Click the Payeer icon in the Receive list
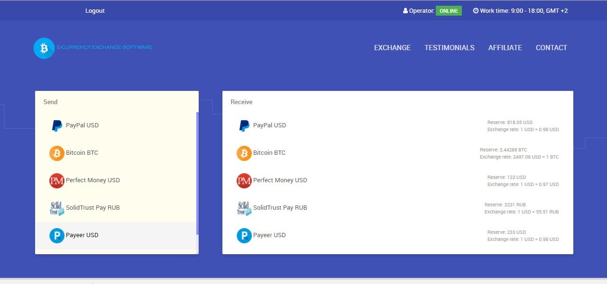Viewport: 607px width, 284px height. coord(244,235)
